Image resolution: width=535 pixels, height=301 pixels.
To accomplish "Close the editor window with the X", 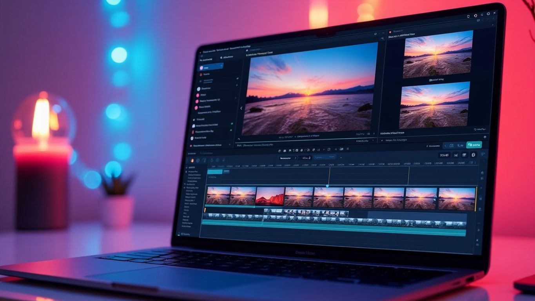I will pyautogui.click(x=494, y=13).
